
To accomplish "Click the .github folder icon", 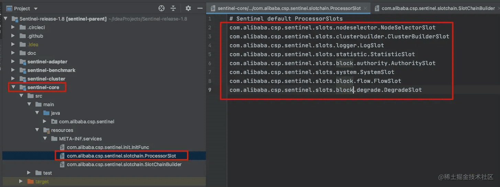I will pos(23,36).
